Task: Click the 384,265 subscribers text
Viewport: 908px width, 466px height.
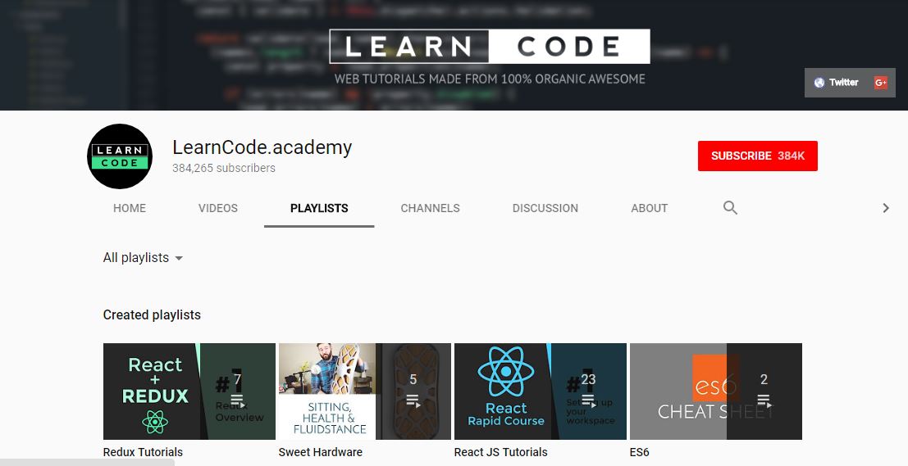Action: (224, 168)
